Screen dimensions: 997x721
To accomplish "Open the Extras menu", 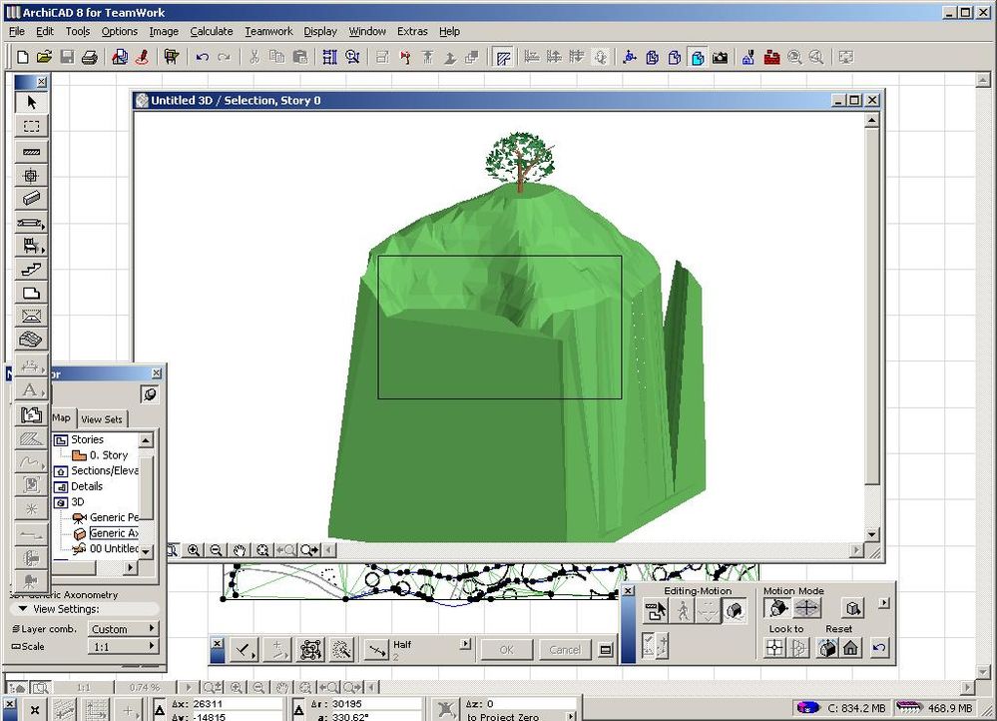I will click(x=412, y=31).
